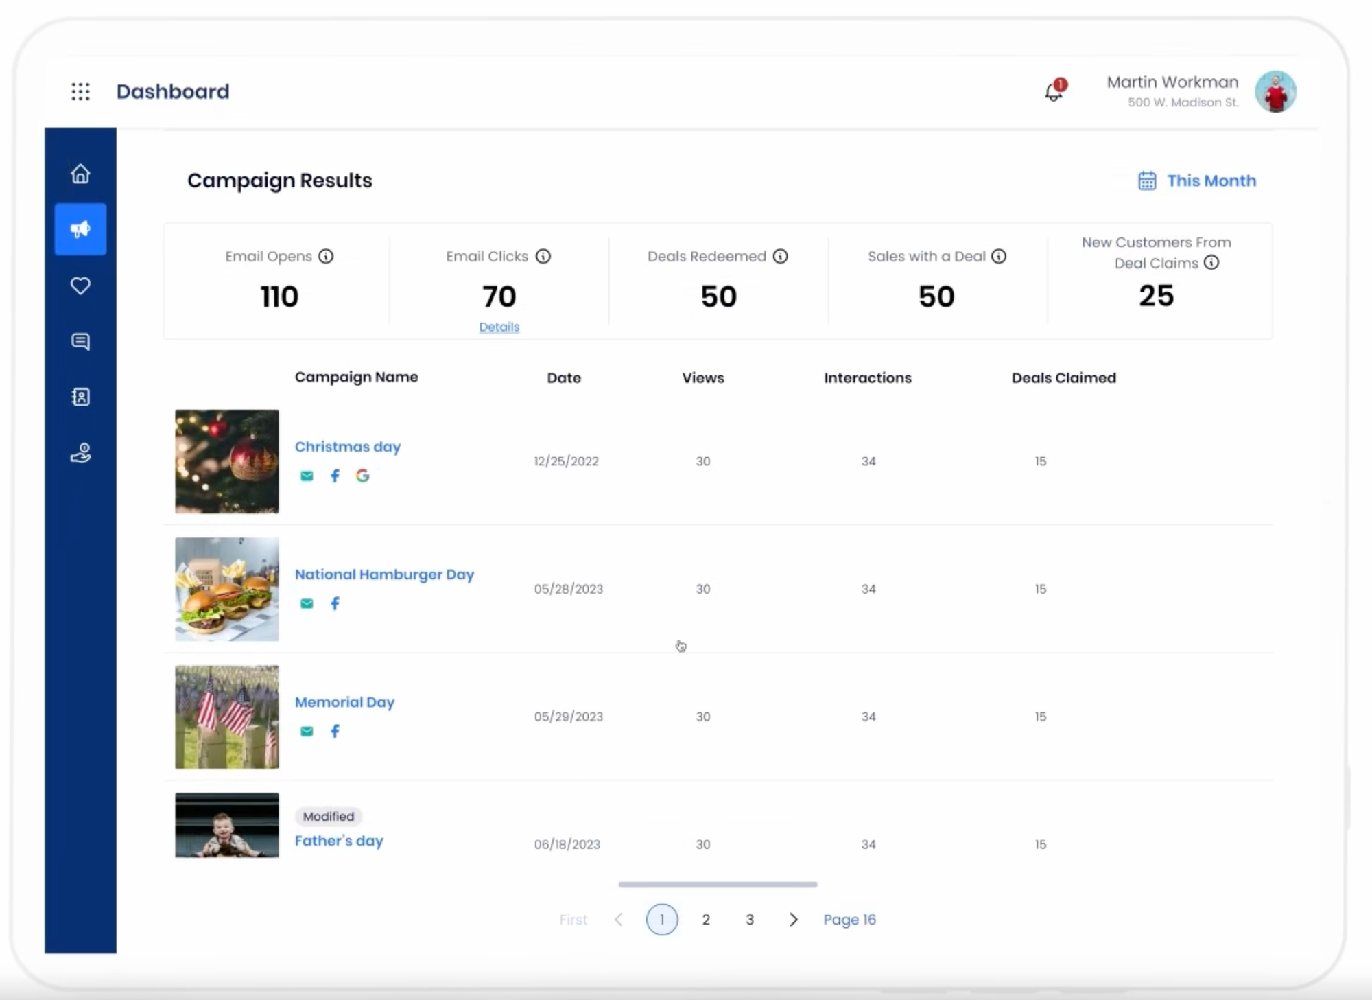The height and width of the screenshot is (1000, 1372).
Task: Open the Google icon under Christmas day
Action: coord(363,476)
